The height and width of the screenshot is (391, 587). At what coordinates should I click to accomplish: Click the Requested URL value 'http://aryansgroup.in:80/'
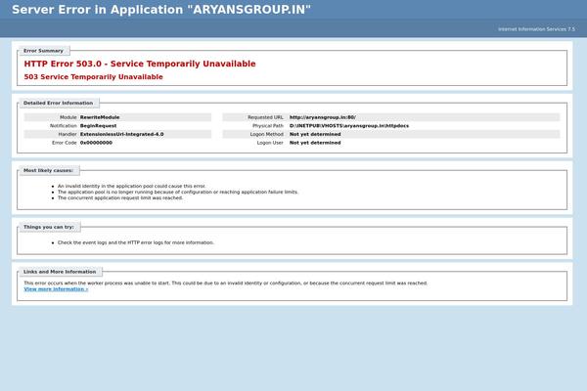(322, 117)
